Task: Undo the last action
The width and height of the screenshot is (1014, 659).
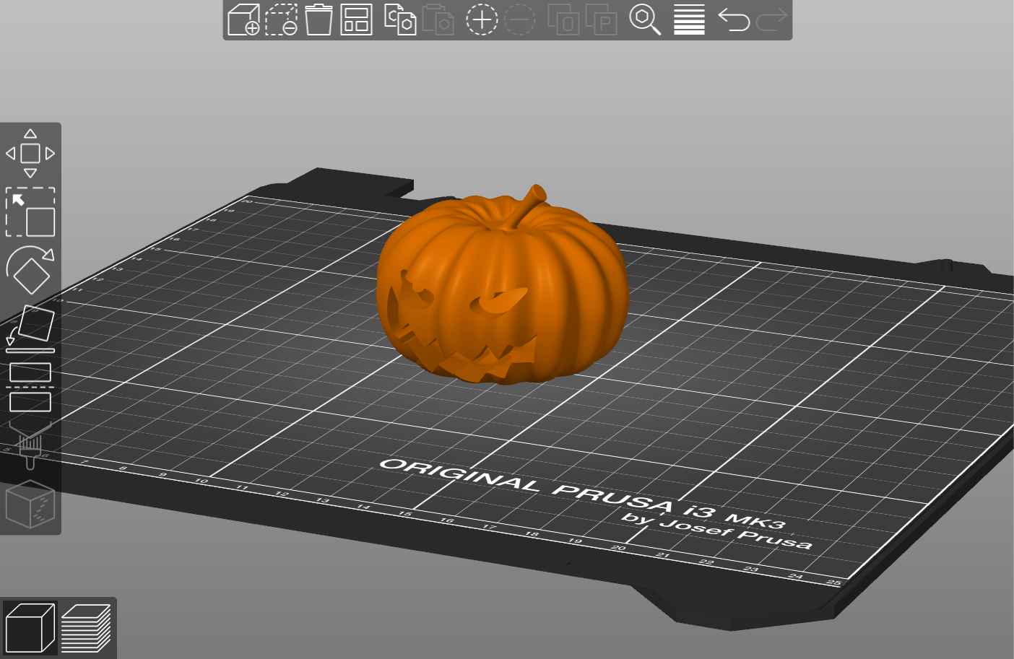Action: [734, 19]
